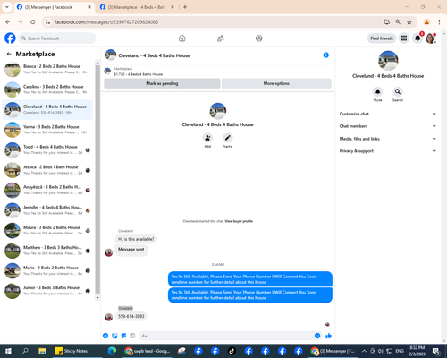447x358 pixels.
Task: Expand Media, files and links section
Action: (x=388, y=139)
